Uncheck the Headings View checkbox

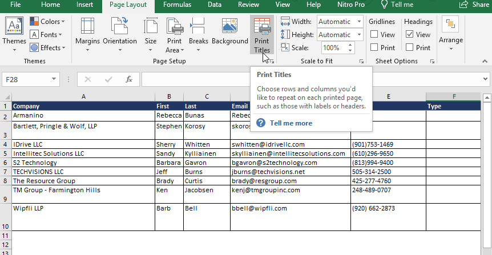(409, 35)
